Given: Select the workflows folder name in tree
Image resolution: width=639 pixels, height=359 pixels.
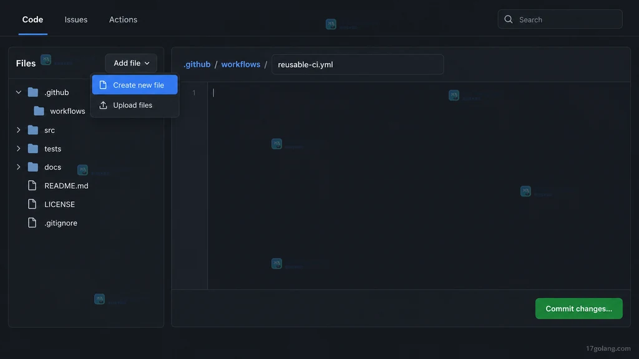Looking at the screenshot, I should (x=67, y=111).
